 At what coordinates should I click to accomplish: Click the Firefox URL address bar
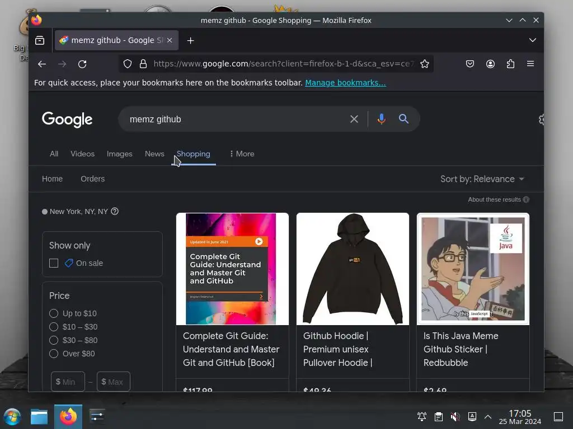pos(283,64)
